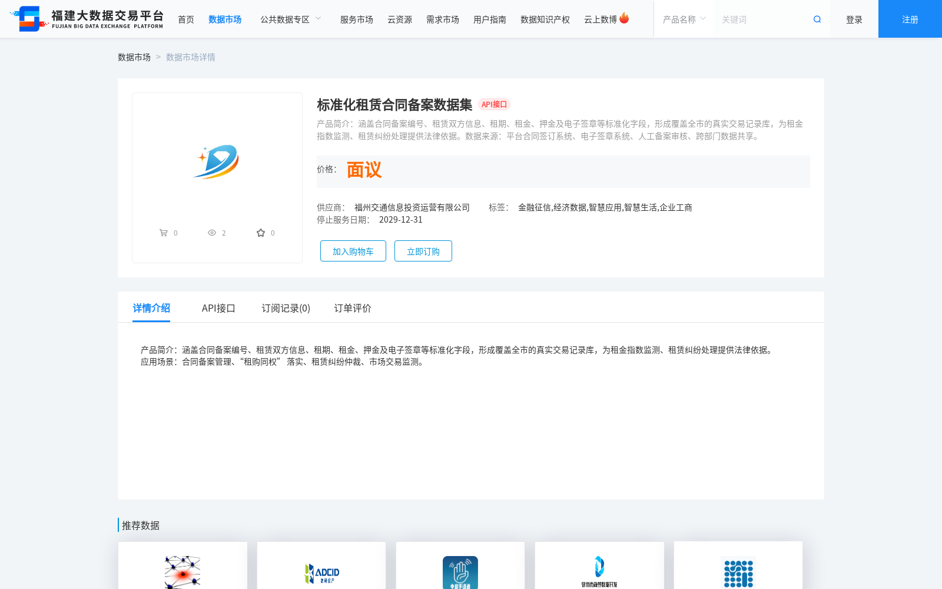Switch to the API接口 tab
The height and width of the screenshot is (589, 942).
coord(218,308)
